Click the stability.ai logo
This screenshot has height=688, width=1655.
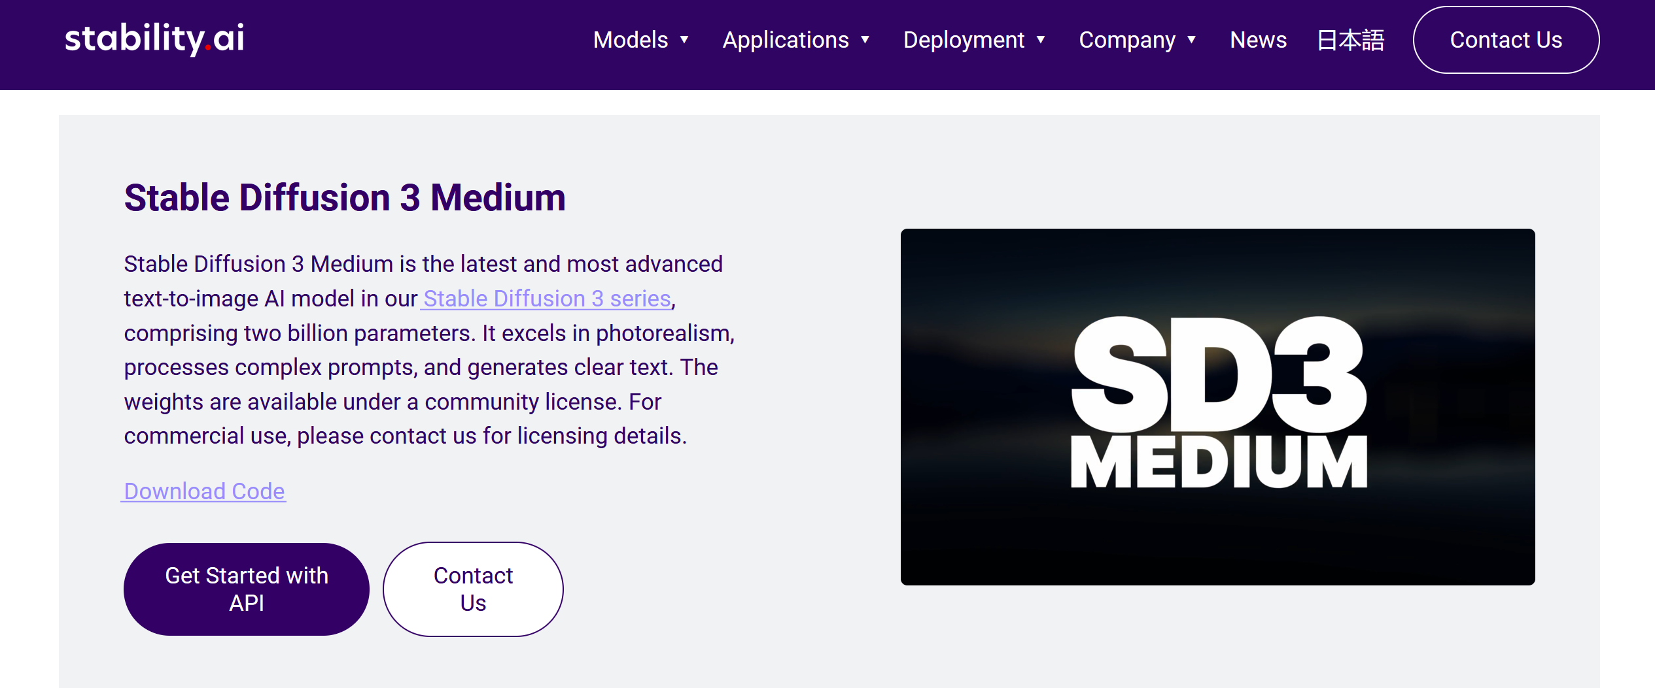[154, 39]
